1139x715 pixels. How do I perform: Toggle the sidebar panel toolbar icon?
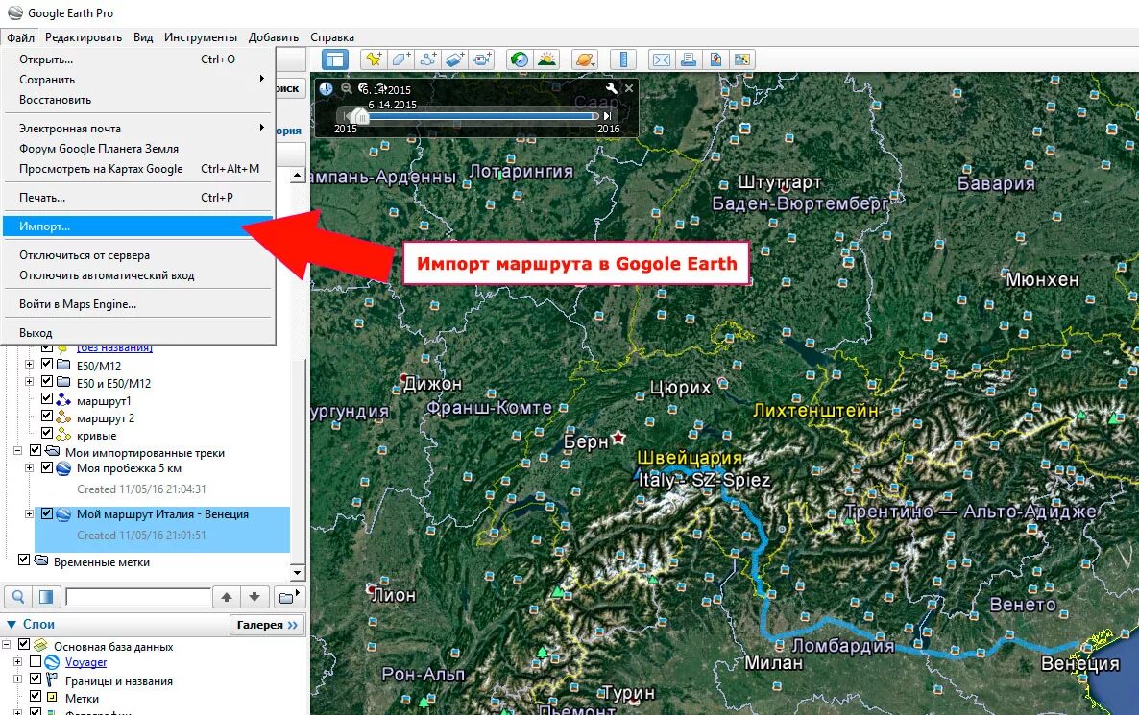coord(335,60)
